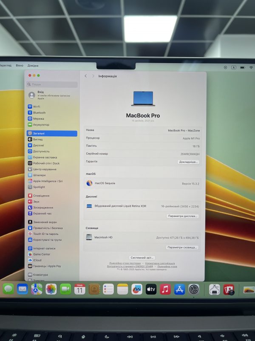Click the Пошук search field
The height and width of the screenshot is (341, 255).
pos(52,84)
